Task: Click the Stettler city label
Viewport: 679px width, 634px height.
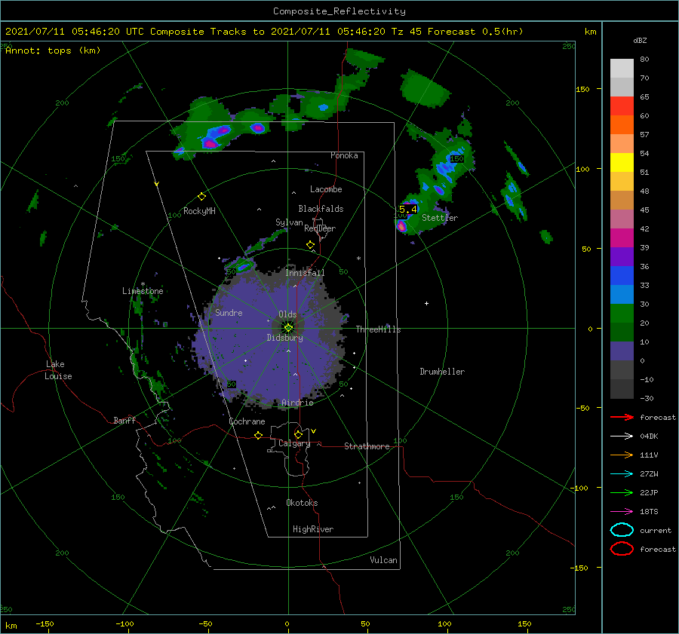Action: (x=440, y=218)
